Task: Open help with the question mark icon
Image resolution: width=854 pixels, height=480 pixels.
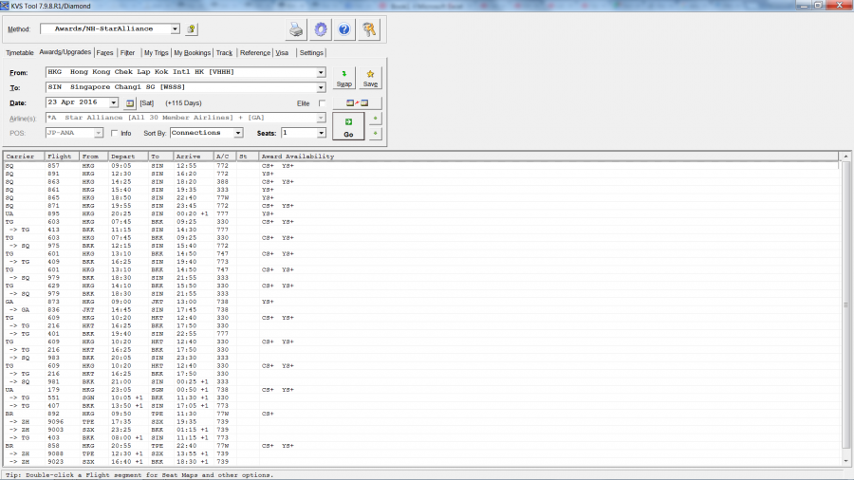Action: pyautogui.click(x=344, y=30)
